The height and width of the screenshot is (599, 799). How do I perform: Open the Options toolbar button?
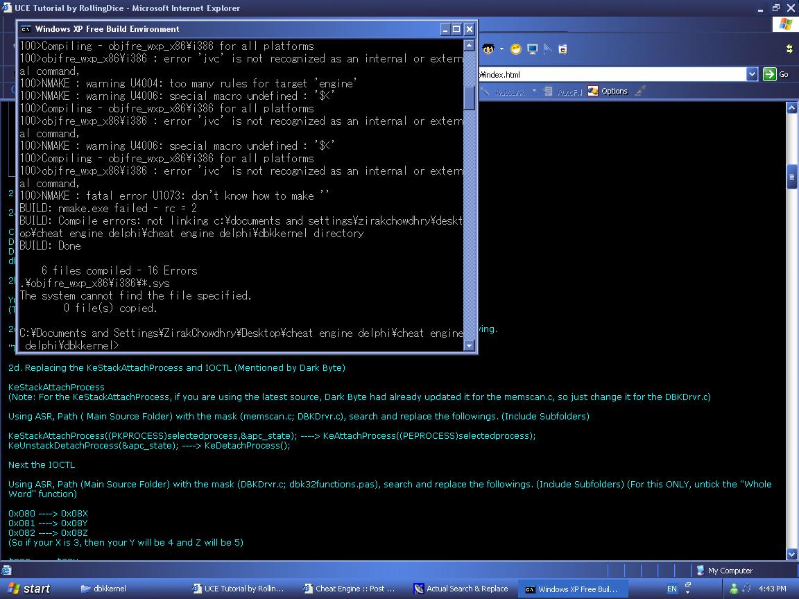[608, 91]
